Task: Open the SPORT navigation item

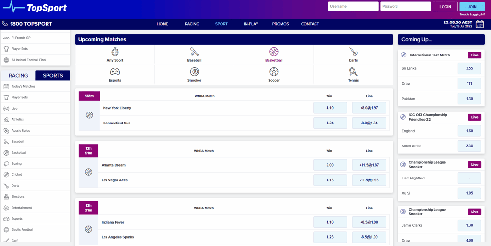Action: point(222,24)
